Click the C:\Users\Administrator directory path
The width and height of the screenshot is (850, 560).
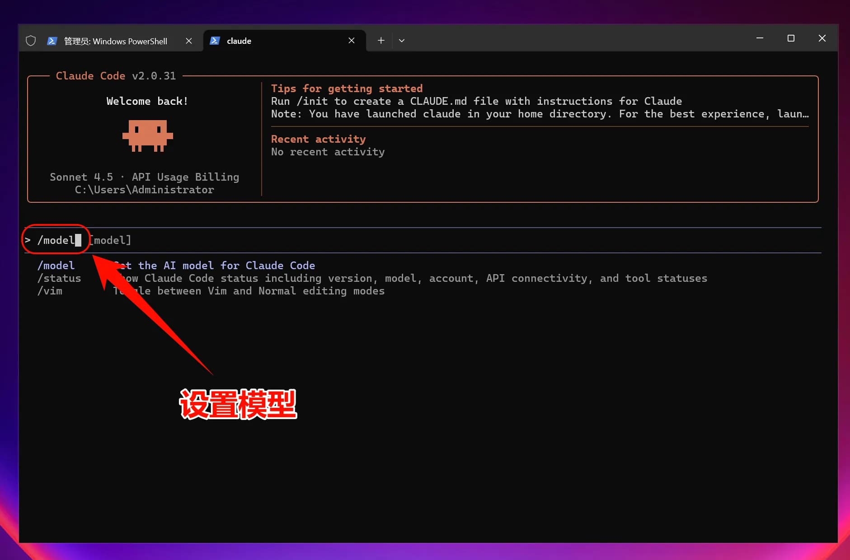tap(144, 190)
